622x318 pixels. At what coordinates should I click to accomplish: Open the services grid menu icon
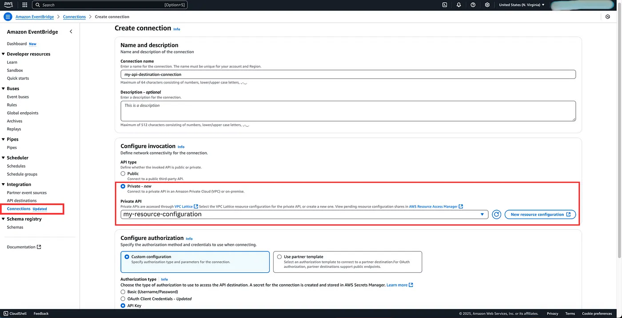tap(24, 5)
